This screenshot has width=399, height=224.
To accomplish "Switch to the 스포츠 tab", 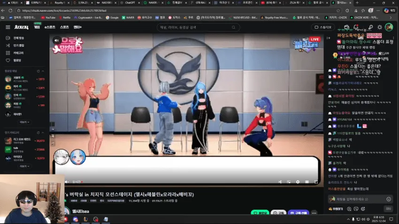I will pyautogui.click(x=64, y=27).
